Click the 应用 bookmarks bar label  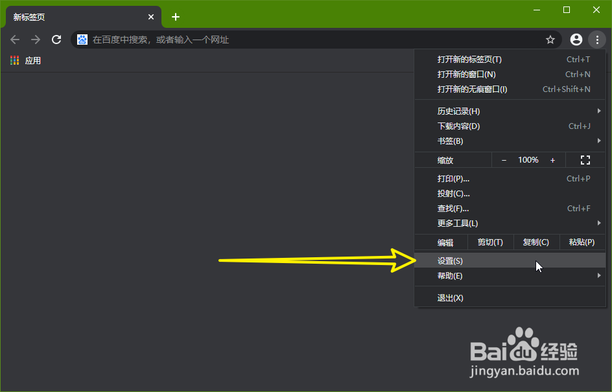33,60
